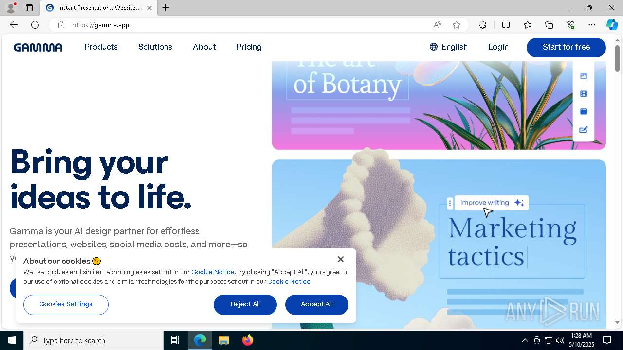Go back to the previous page

tap(14, 25)
